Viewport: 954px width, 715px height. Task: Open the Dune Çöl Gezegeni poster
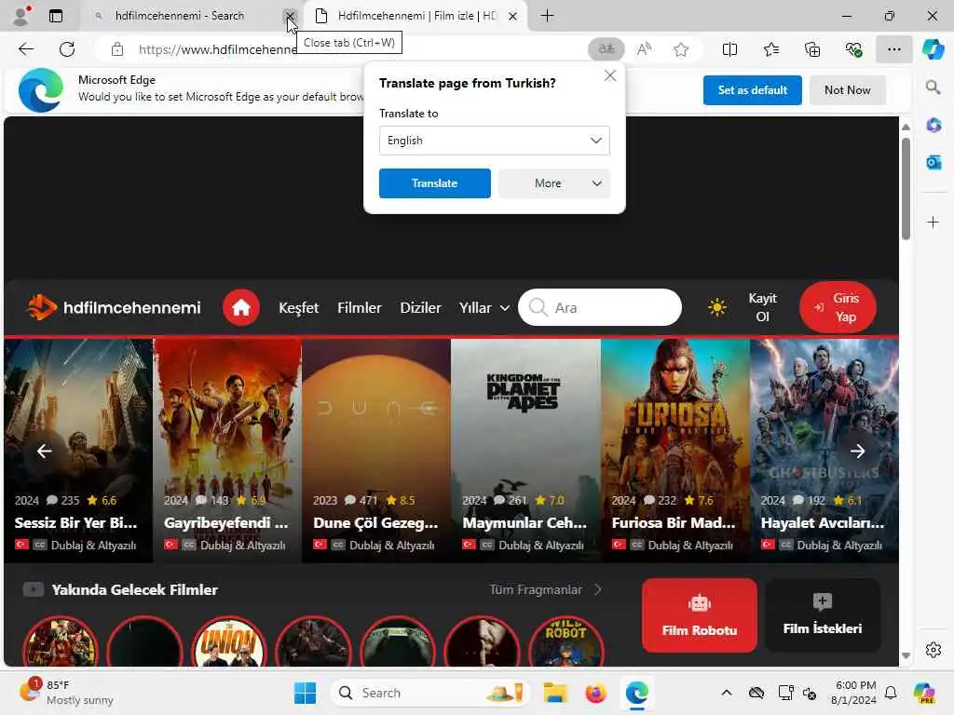pyautogui.click(x=376, y=450)
